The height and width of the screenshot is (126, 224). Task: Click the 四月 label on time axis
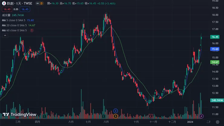coord(38,122)
